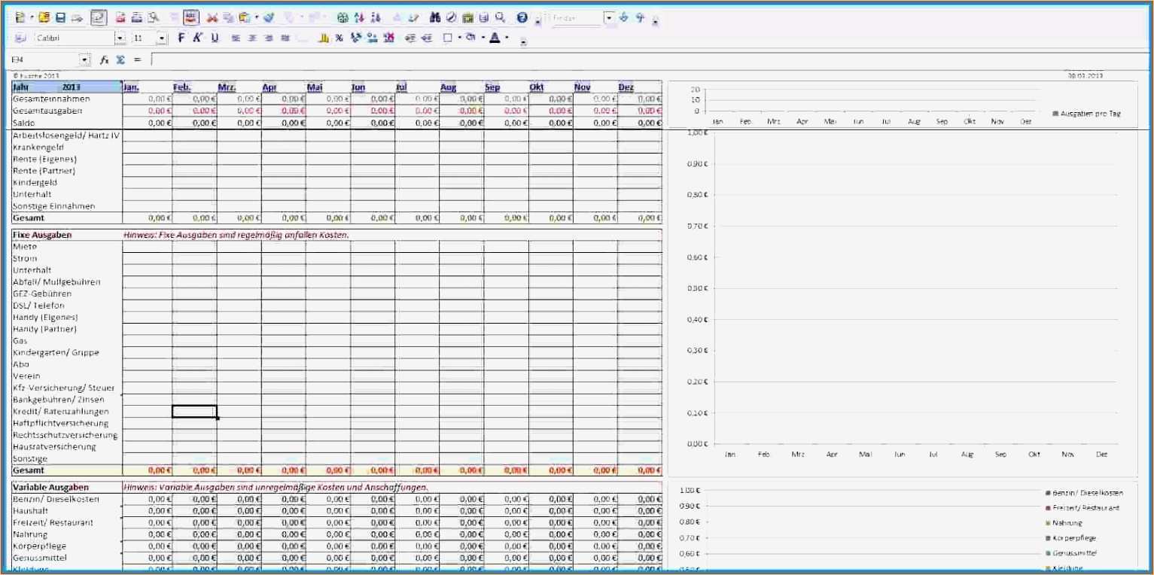This screenshot has height=575, width=1154.
Task: Click inside the Finden search field
Action: coord(576,17)
